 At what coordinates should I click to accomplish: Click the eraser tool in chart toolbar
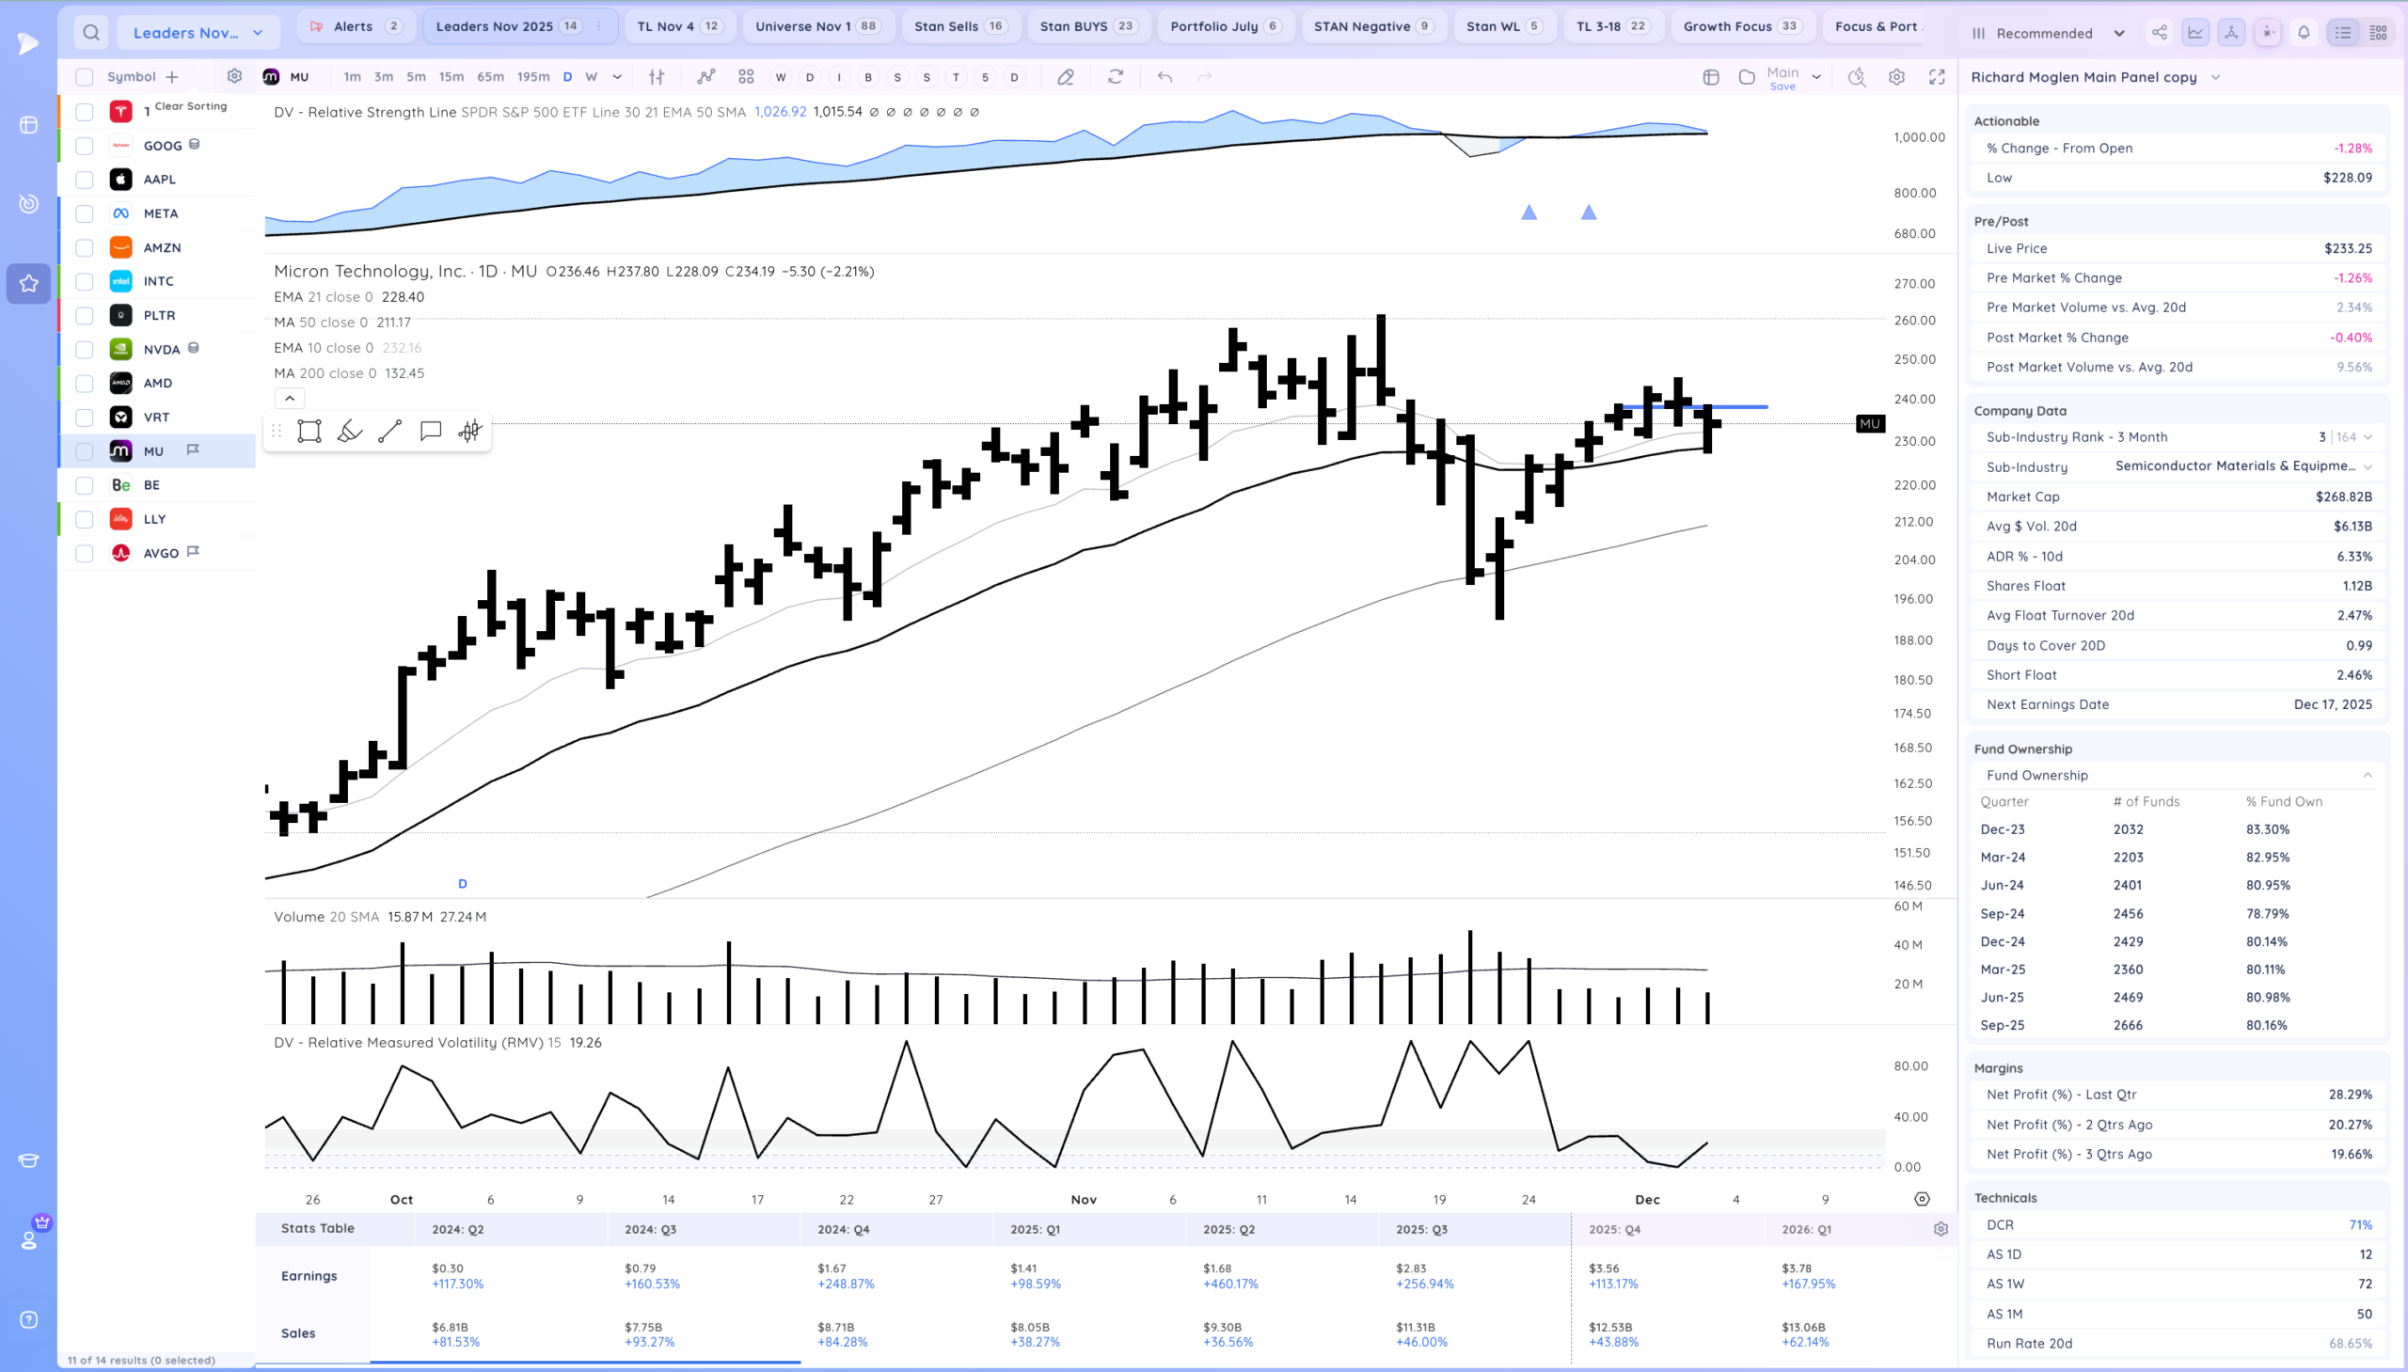tap(1065, 77)
